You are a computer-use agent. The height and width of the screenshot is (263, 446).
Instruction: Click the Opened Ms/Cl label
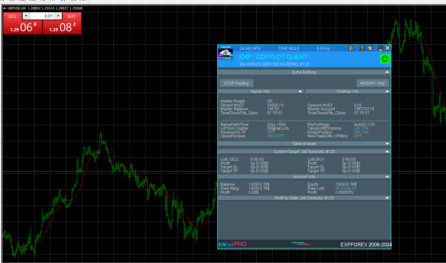[x=320, y=105]
